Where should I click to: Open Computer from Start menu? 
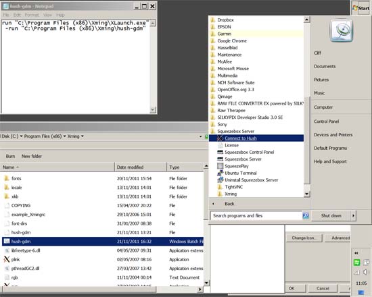tap(323, 107)
